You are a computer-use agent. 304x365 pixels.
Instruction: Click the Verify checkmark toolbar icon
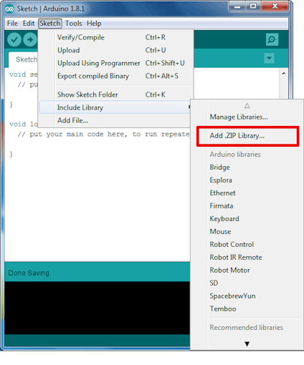click(x=14, y=39)
